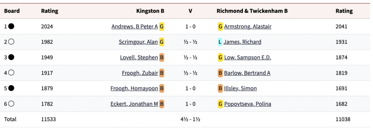Viewport: 373px width, 133px height.
Task: Click the black piece icon on board 1
Action: coord(11,26)
